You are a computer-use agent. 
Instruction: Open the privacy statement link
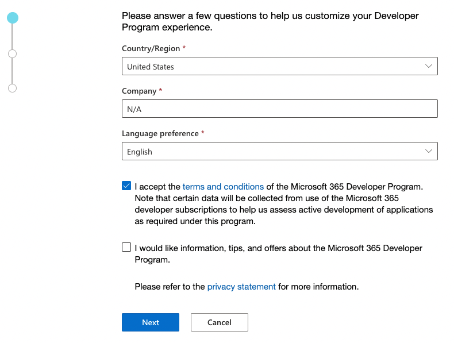click(241, 287)
